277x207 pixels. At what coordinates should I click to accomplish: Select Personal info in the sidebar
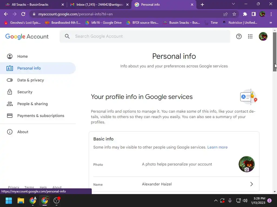[x=38, y=68]
